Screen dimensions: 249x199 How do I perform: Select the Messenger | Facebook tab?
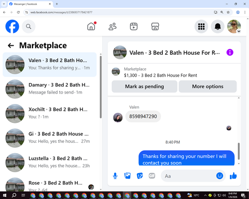(30, 4)
